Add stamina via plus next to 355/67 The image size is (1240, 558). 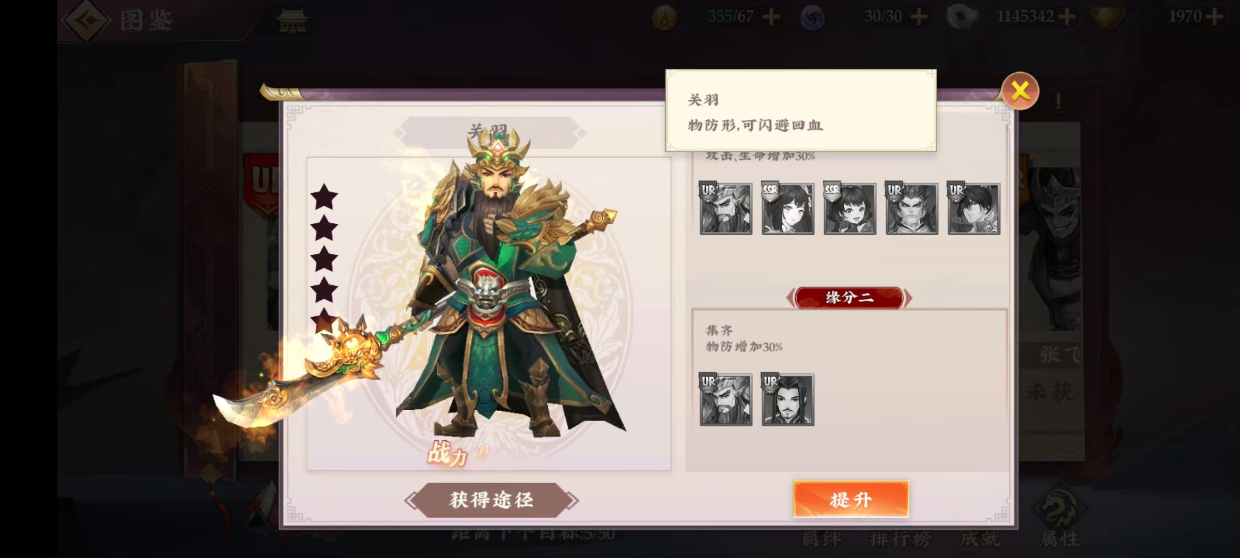pyautogui.click(x=771, y=17)
